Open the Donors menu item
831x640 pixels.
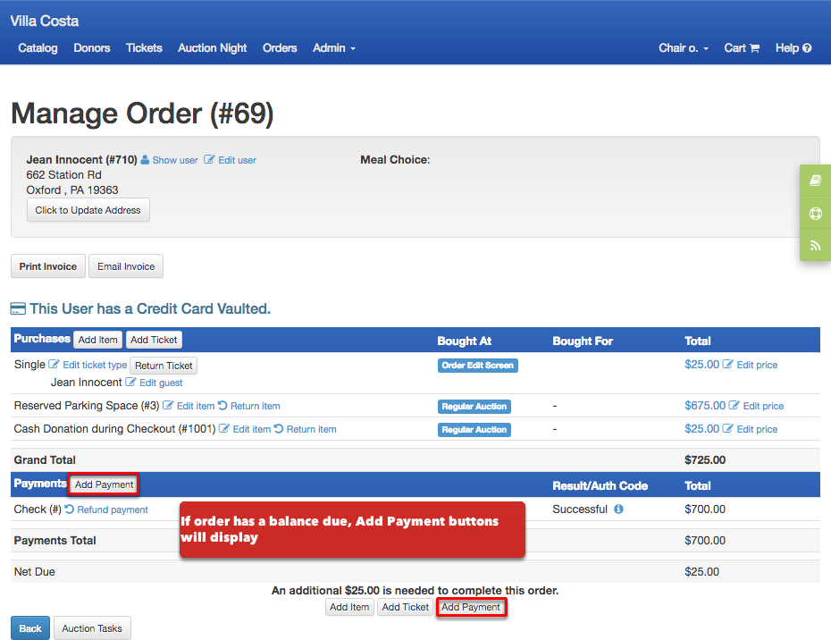92,48
